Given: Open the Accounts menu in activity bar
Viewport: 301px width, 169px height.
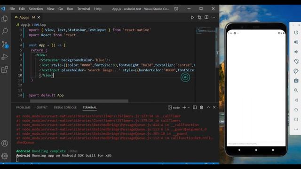Looking at the screenshot, I should (5, 143).
